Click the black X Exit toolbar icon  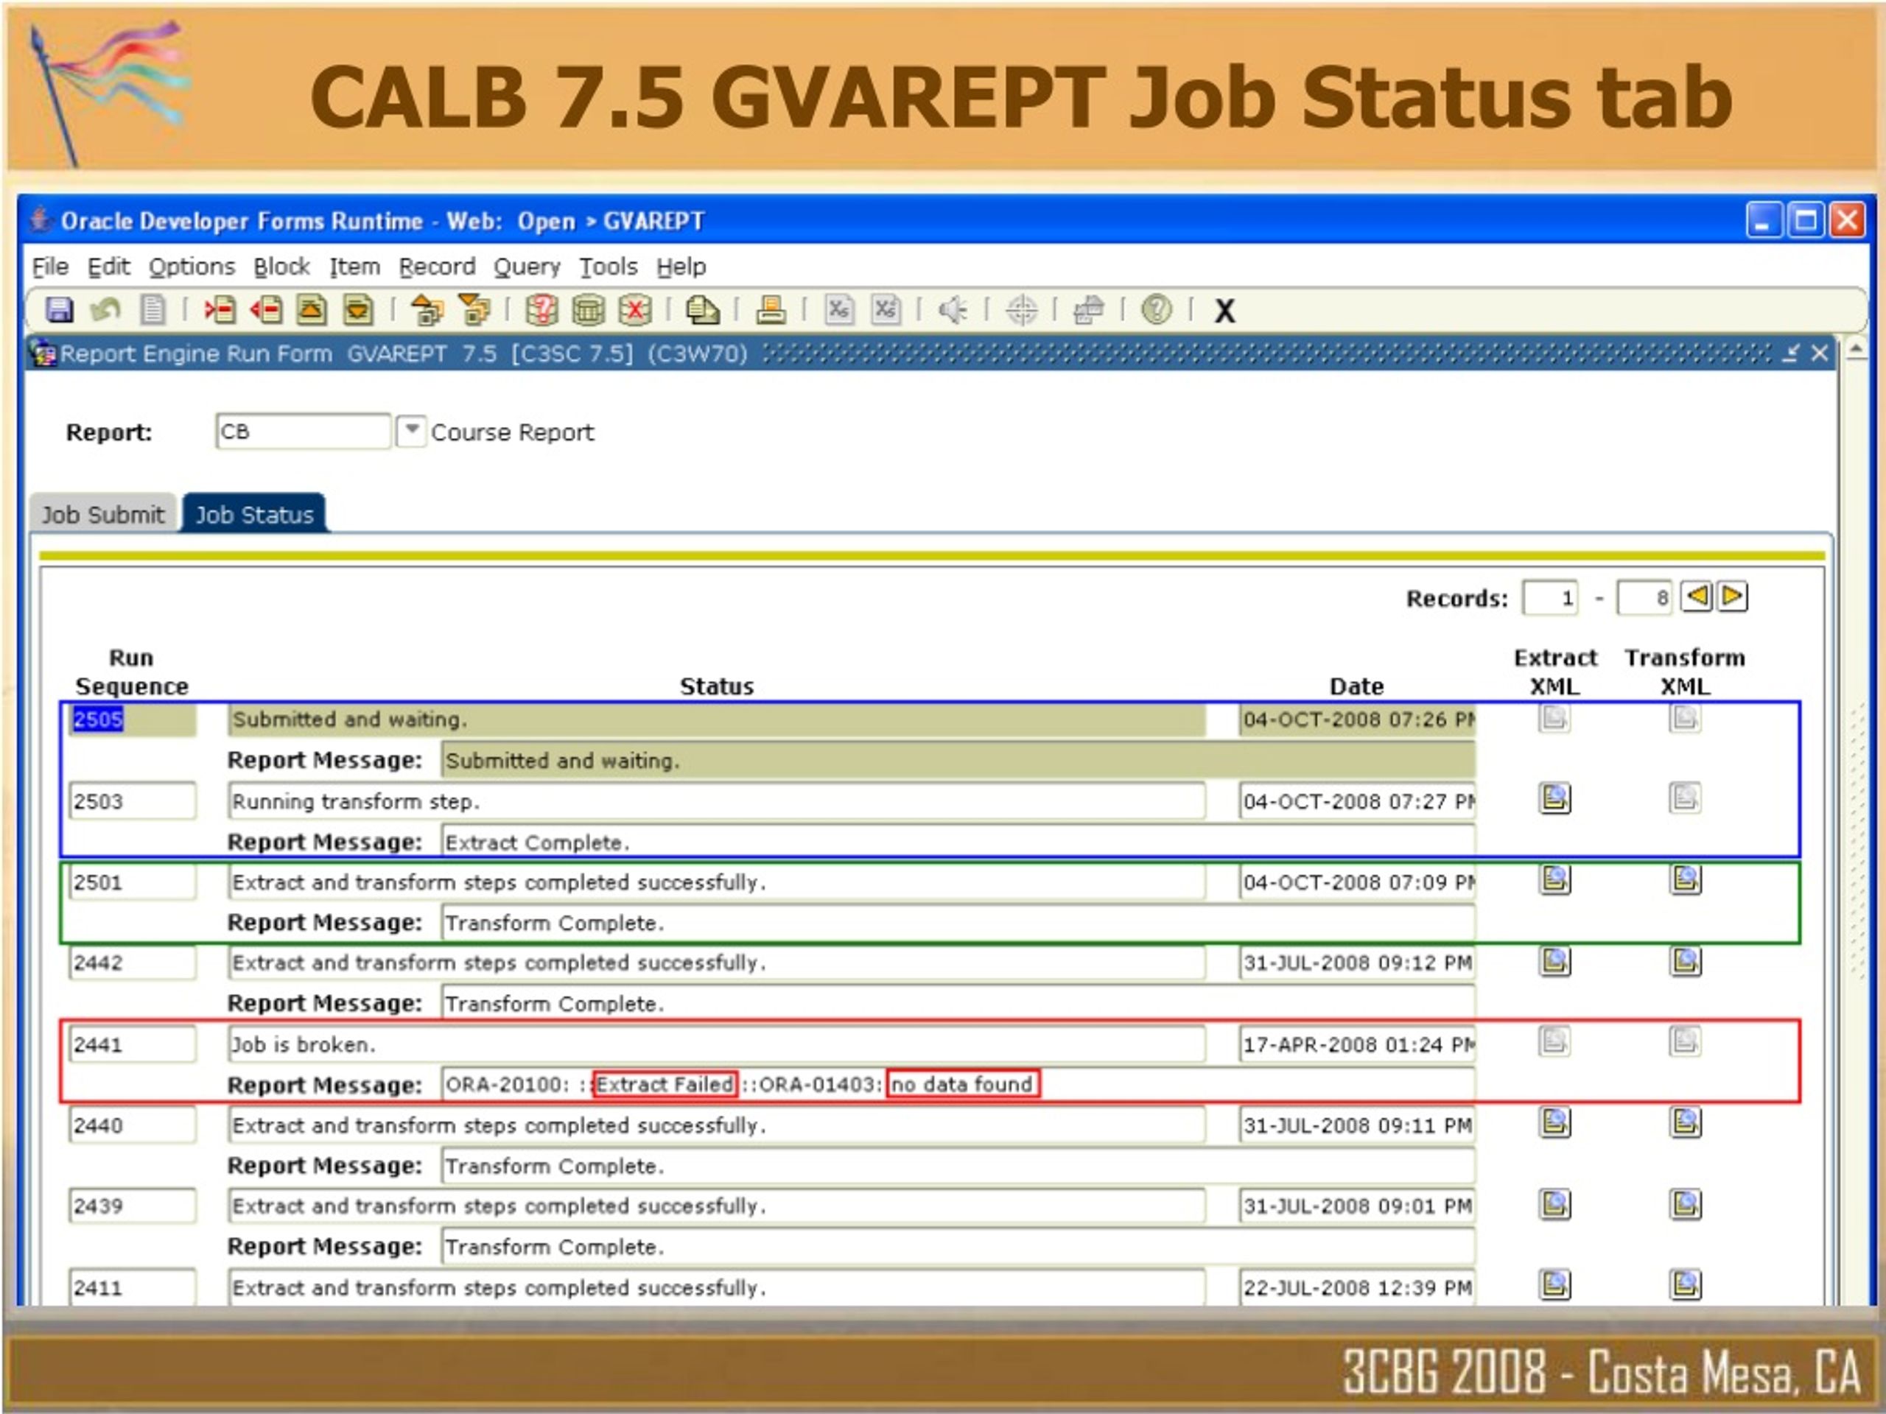(x=1224, y=311)
